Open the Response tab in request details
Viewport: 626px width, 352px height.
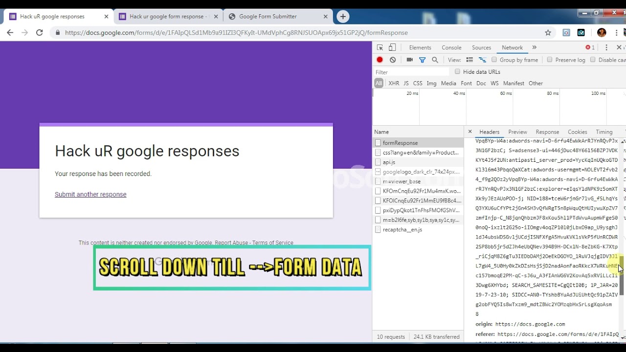coord(547,132)
